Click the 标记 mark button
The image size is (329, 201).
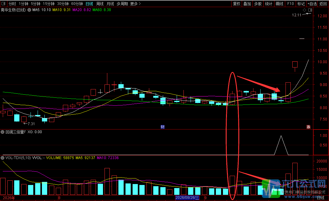point(301,4)
